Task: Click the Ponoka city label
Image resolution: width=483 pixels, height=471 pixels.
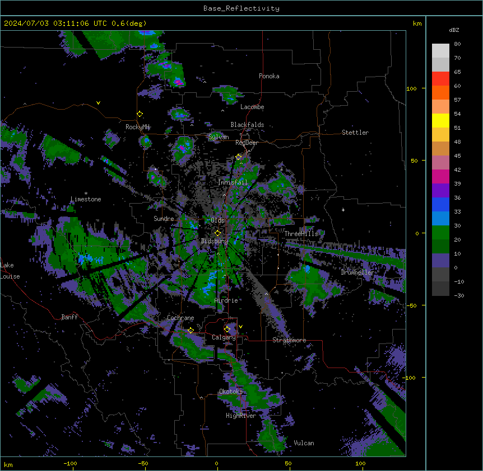Action: 269,76
